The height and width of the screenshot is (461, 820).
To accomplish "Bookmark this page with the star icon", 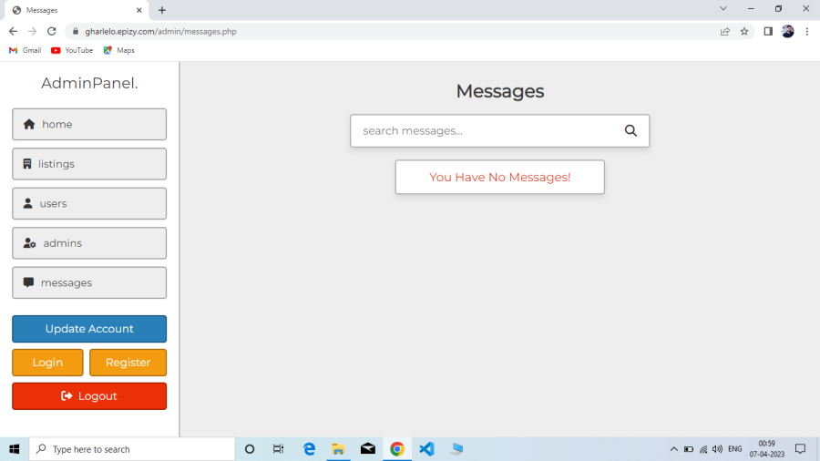I will coord(744,31).
